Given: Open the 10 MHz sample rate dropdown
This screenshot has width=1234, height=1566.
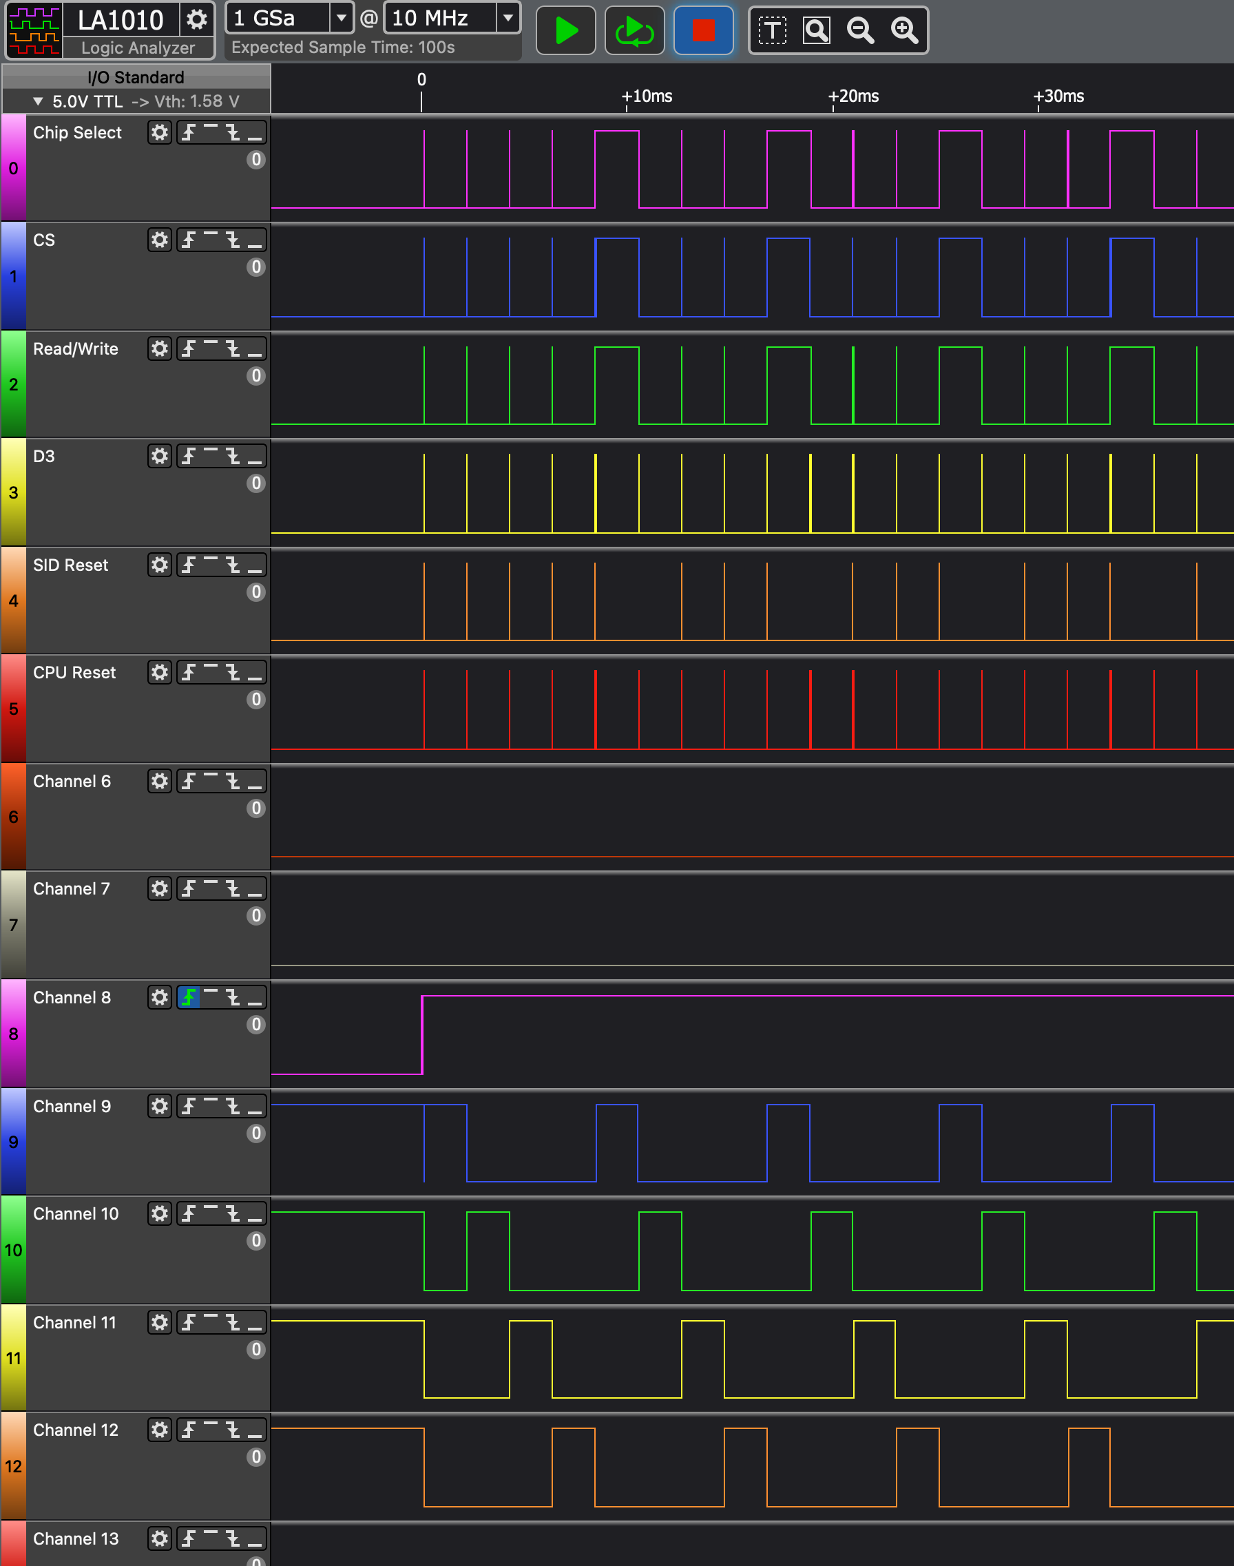Looking at the screenshot, I should [508, 18].
